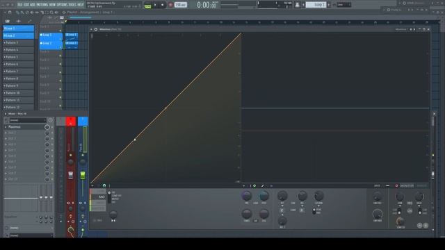Open the VIEW menu
The height and width of the screenshot is (250, 445).
[53, 5]
